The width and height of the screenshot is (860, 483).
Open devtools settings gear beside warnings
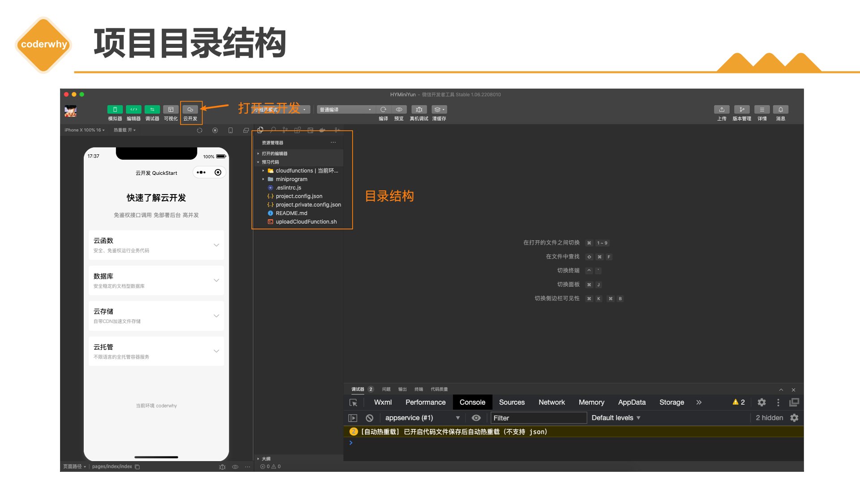click(x=761, y=402)
